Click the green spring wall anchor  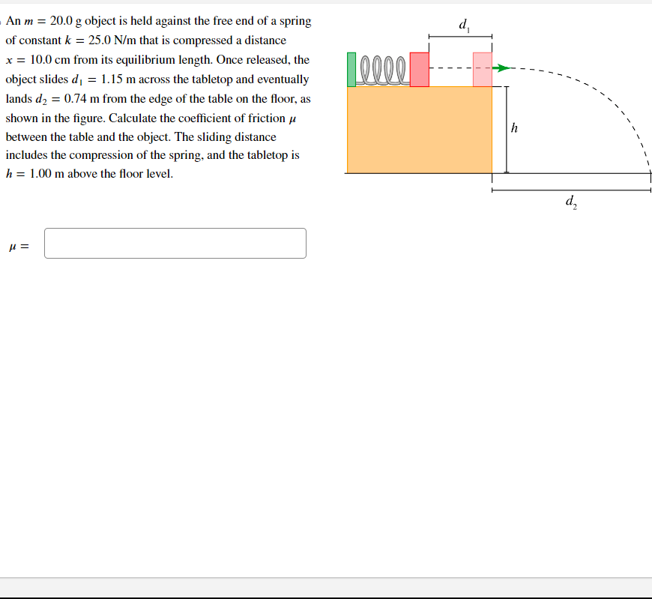click(351, 69)
